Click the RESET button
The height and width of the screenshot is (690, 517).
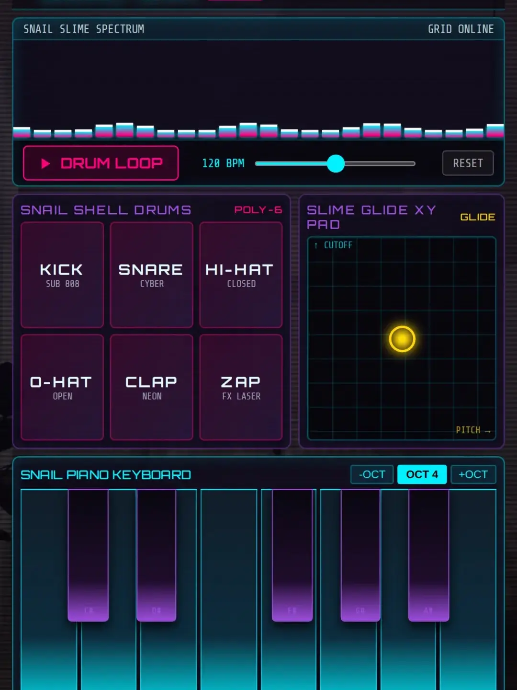click(x=468, y=163)
